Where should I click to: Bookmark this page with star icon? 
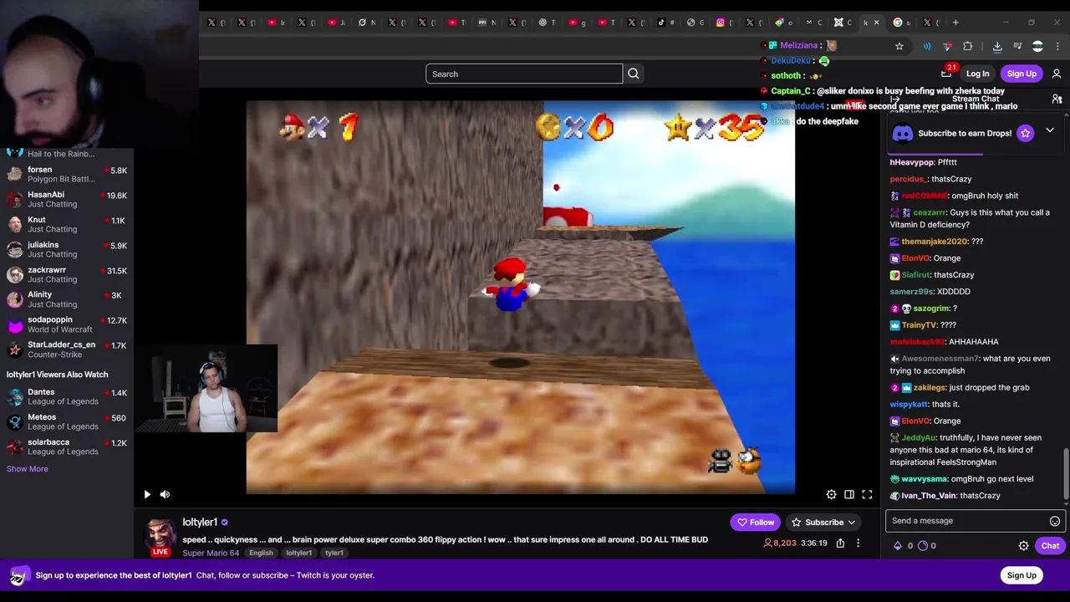[899, 46]
